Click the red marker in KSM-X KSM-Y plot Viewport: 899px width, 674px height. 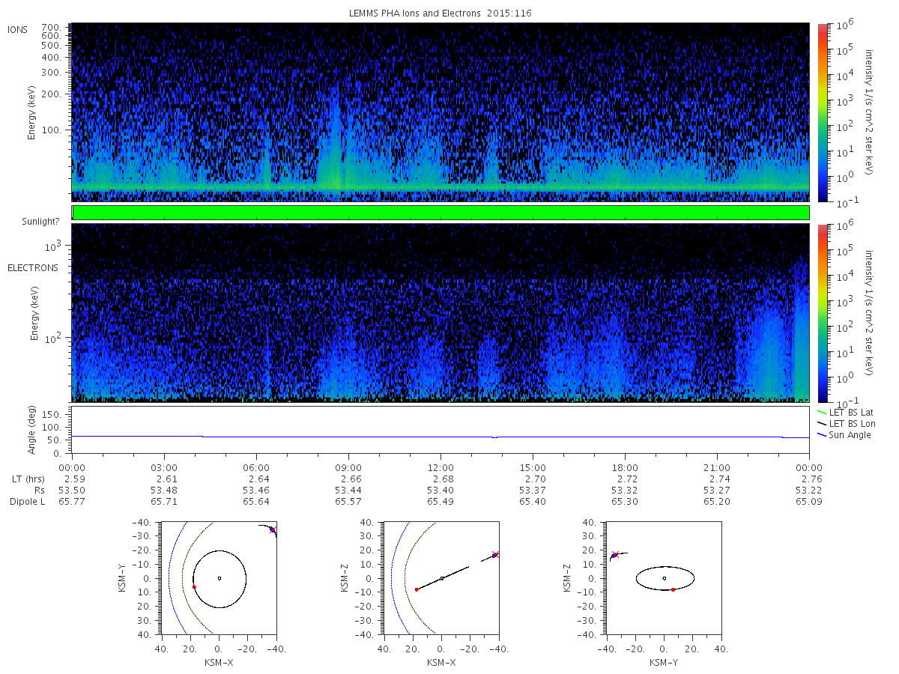coord(194,587)
